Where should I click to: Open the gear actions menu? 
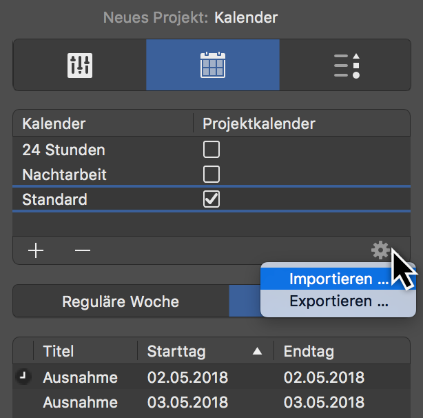(380, 250)
